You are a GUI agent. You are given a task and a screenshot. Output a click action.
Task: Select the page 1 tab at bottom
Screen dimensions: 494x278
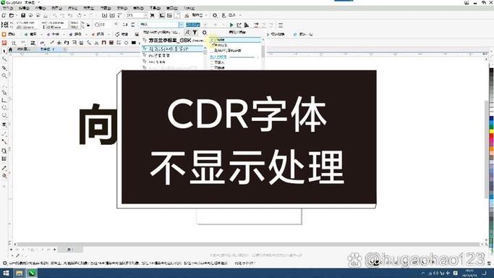point(70,250)
